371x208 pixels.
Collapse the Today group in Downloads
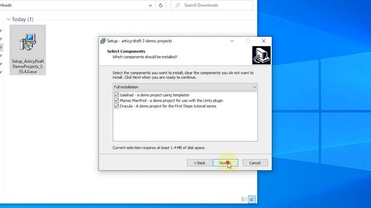[9, 19]
